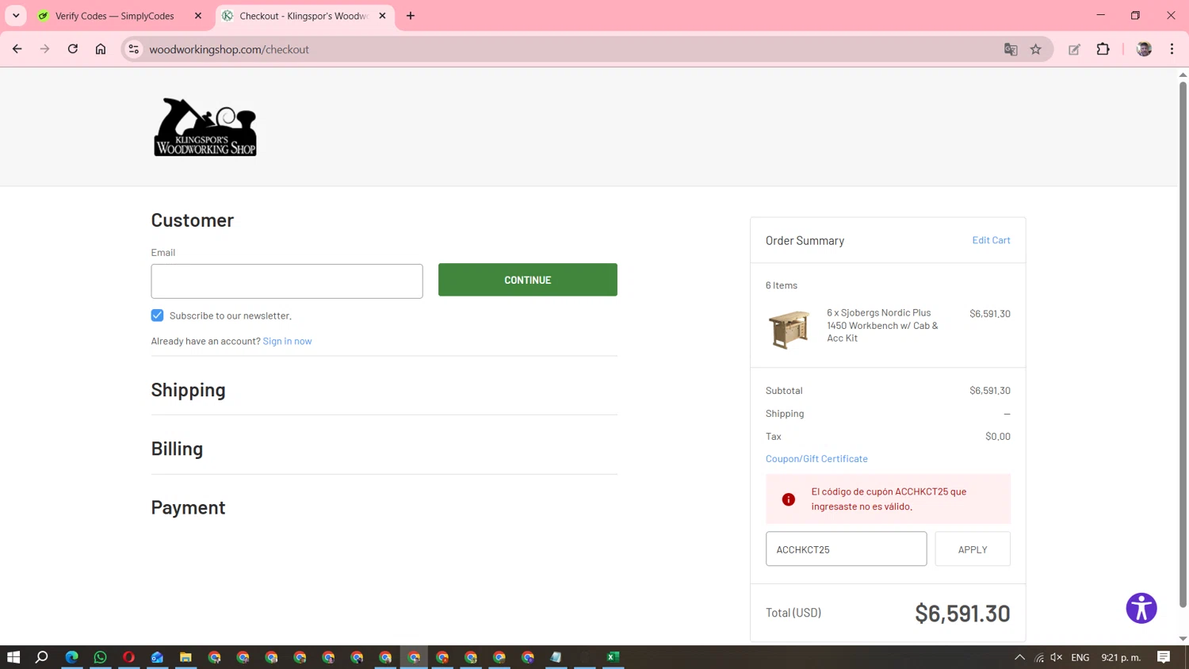Viewport: 1189px width, 669px height.
Task: Launch Microsoft Edge from the taskbar
Action: pos(72,657)
